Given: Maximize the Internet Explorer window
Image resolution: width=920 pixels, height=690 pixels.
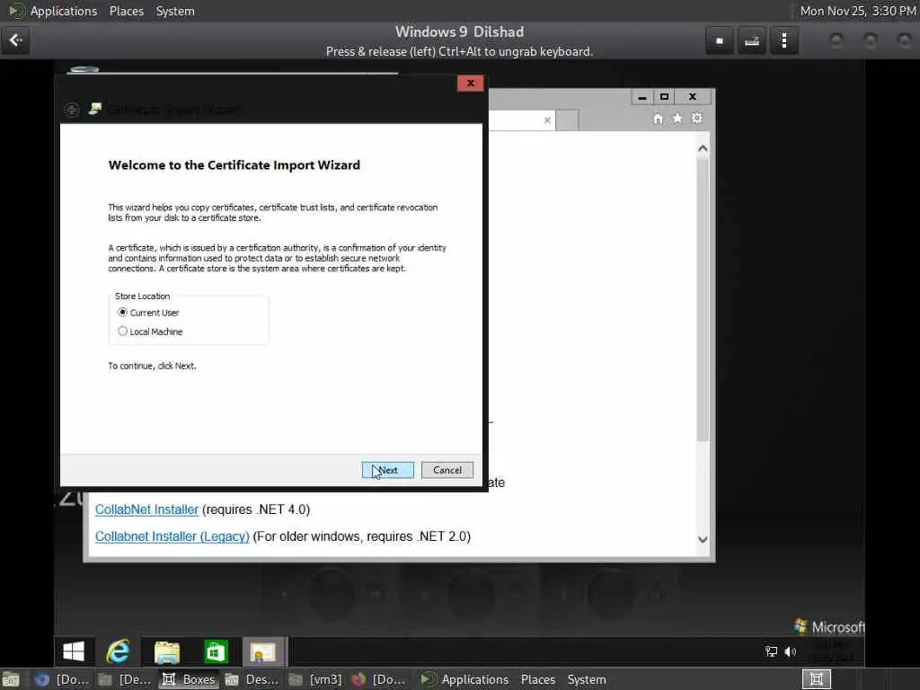Looking at the screenshot, I should pos(664,97).
